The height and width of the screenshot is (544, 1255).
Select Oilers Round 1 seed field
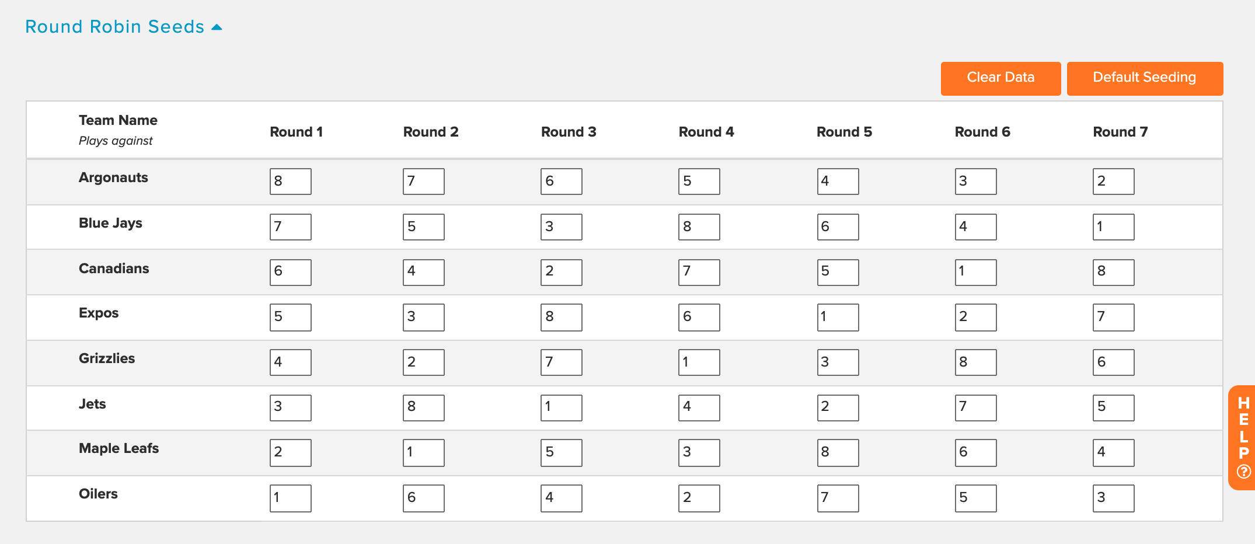click(291, 498)
